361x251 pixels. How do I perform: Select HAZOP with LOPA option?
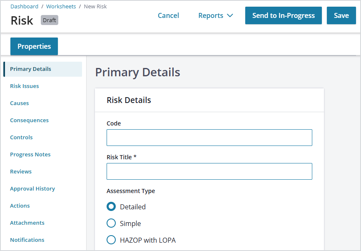tap(111, 240)
